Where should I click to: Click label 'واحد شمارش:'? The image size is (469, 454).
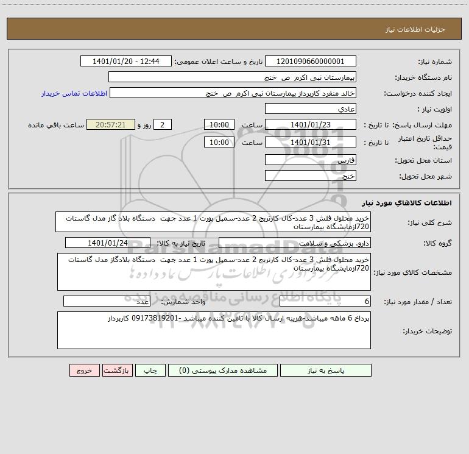pyautogui.click(x=183, y=302)
